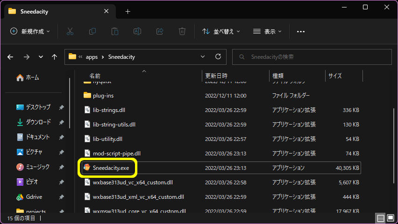Open ホーム in the sidebar
The image size is (398, 224).
tap(28, 77)
